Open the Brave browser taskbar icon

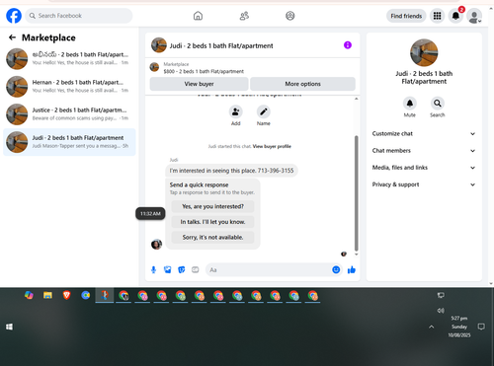(x=67, y=295)
